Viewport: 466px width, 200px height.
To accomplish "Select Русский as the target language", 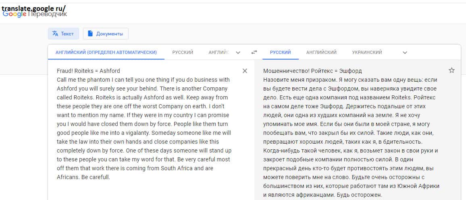I will (280, 52).
